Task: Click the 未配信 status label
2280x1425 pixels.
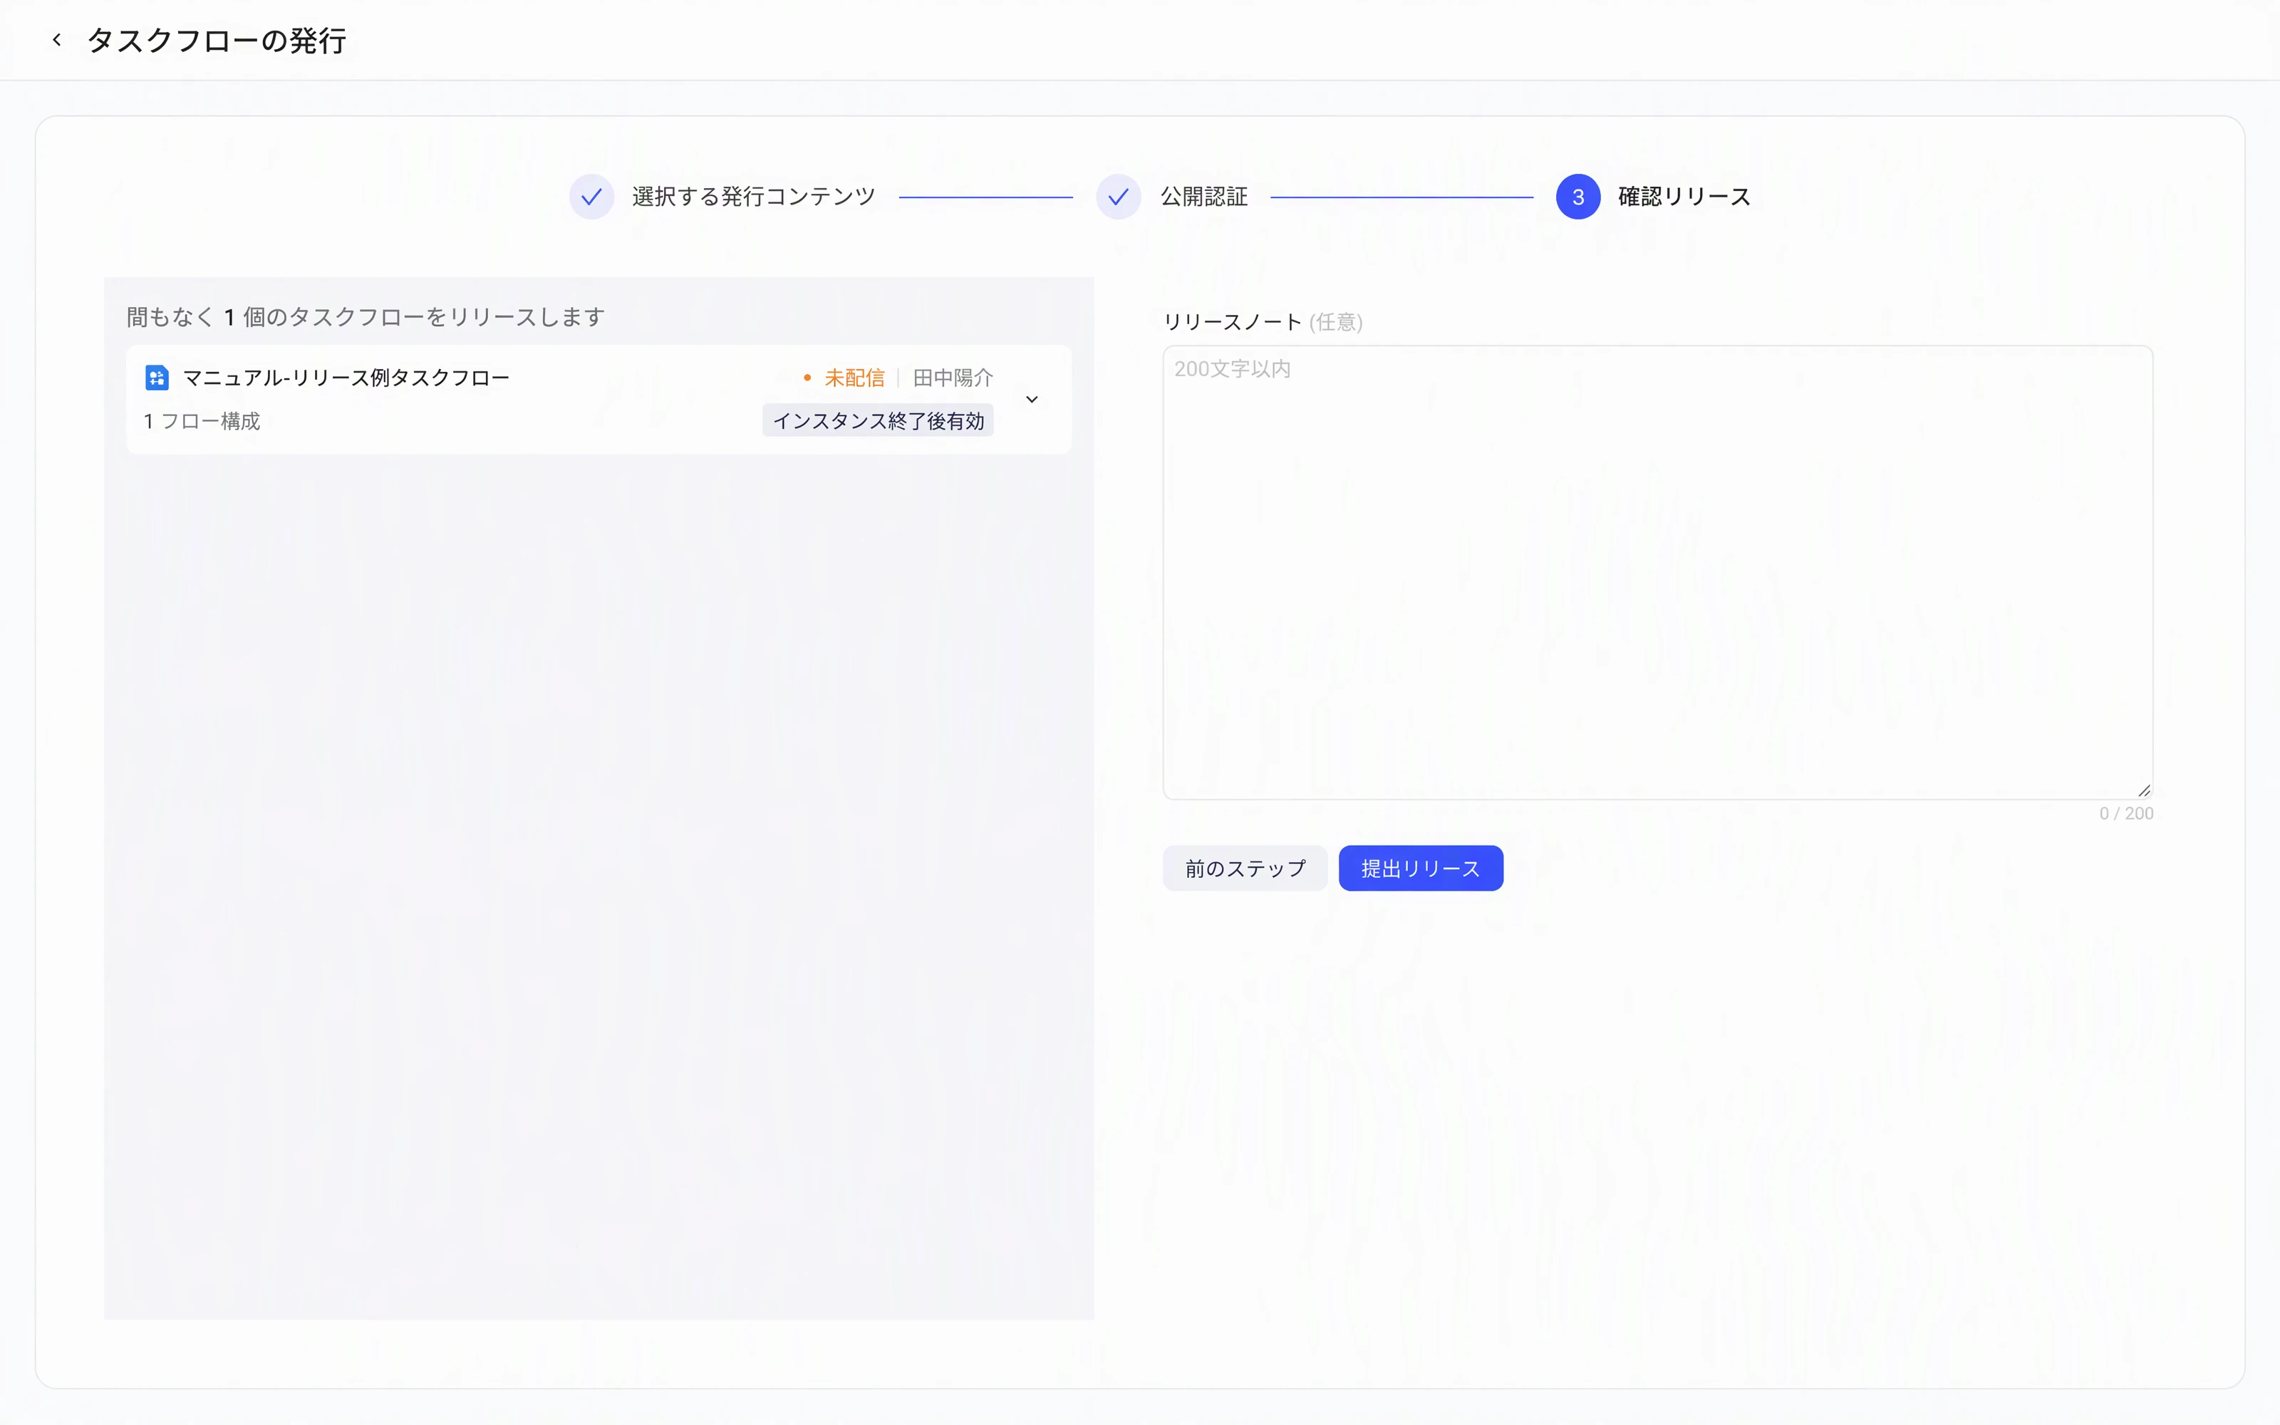Action: click(x=854, y=378)
